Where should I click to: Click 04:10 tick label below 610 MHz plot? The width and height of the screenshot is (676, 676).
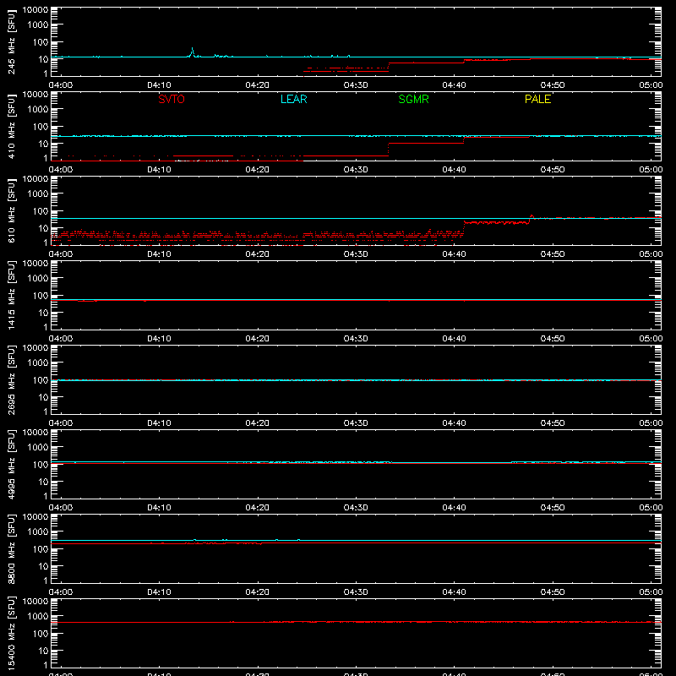[x=159, y=254]
